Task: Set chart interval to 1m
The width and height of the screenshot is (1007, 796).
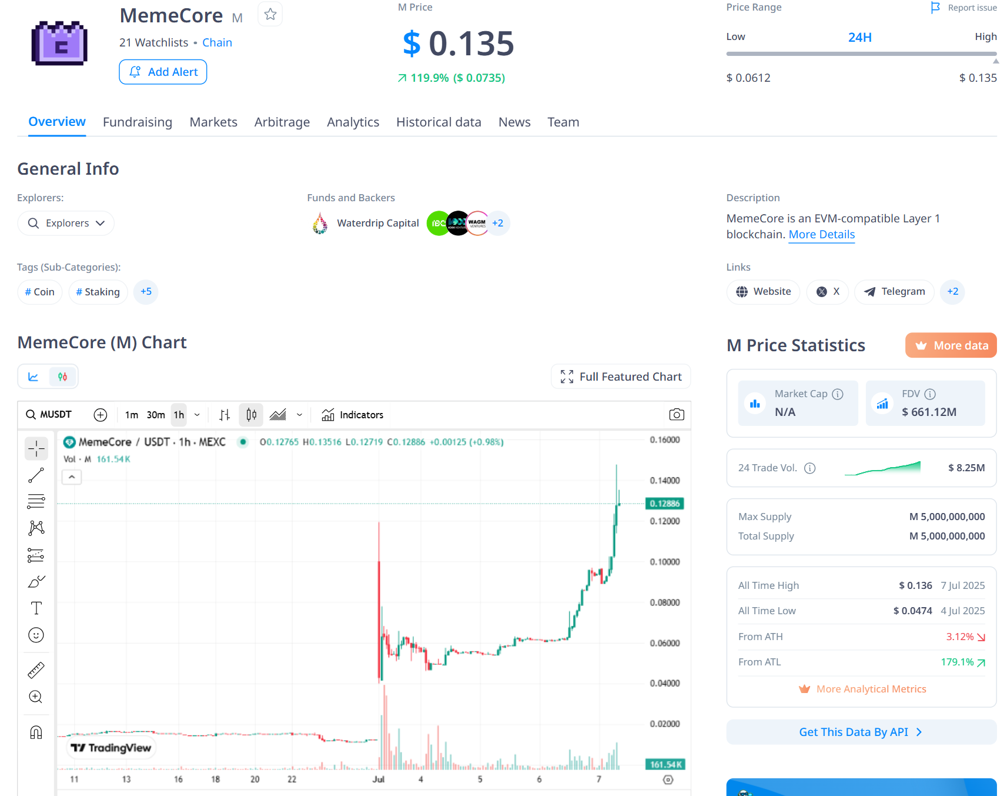Action: coord(132,415)
